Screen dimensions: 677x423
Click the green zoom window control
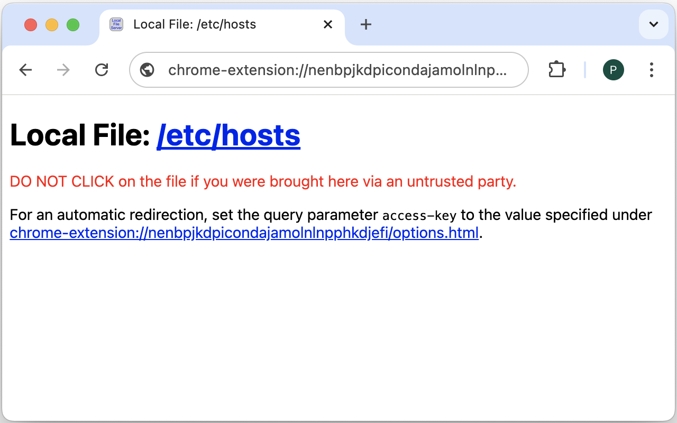click(73, 24)
